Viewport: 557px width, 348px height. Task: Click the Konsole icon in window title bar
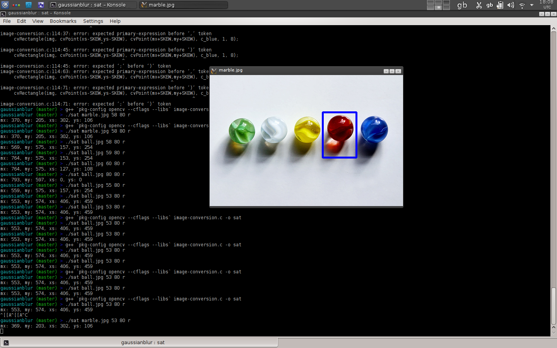[x=3, y=14]
